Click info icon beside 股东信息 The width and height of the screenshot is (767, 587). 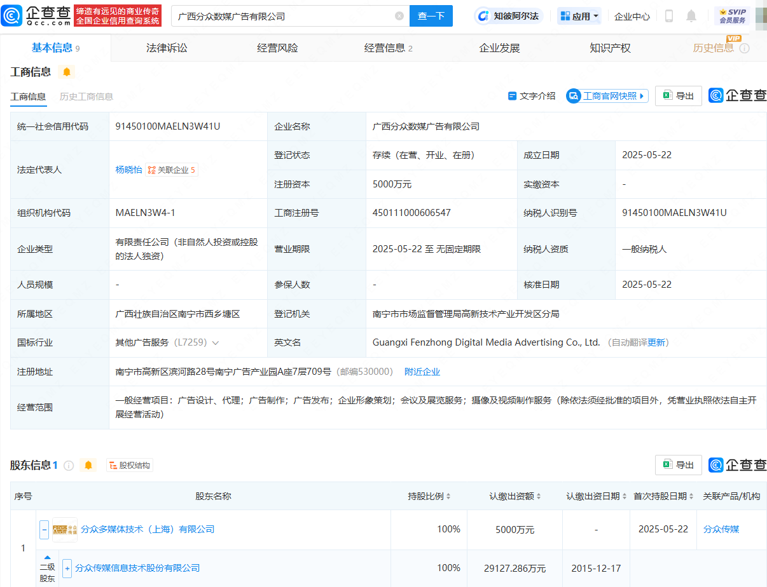(69, 465)
